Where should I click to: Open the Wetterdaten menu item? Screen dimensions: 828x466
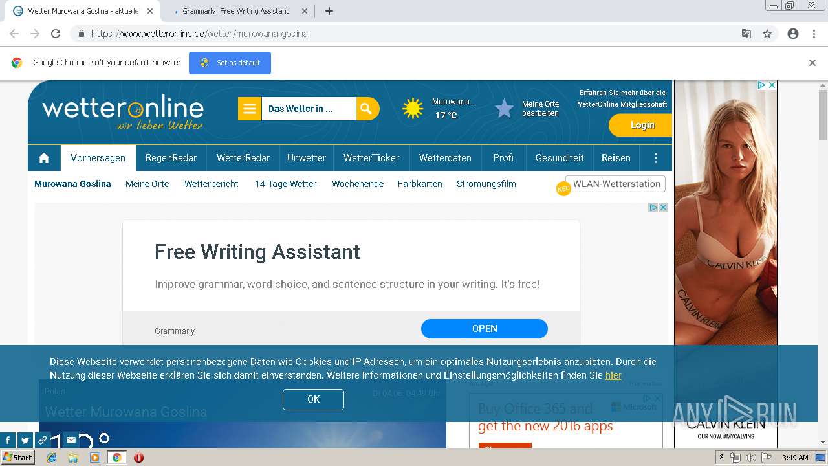pos(445,158)
